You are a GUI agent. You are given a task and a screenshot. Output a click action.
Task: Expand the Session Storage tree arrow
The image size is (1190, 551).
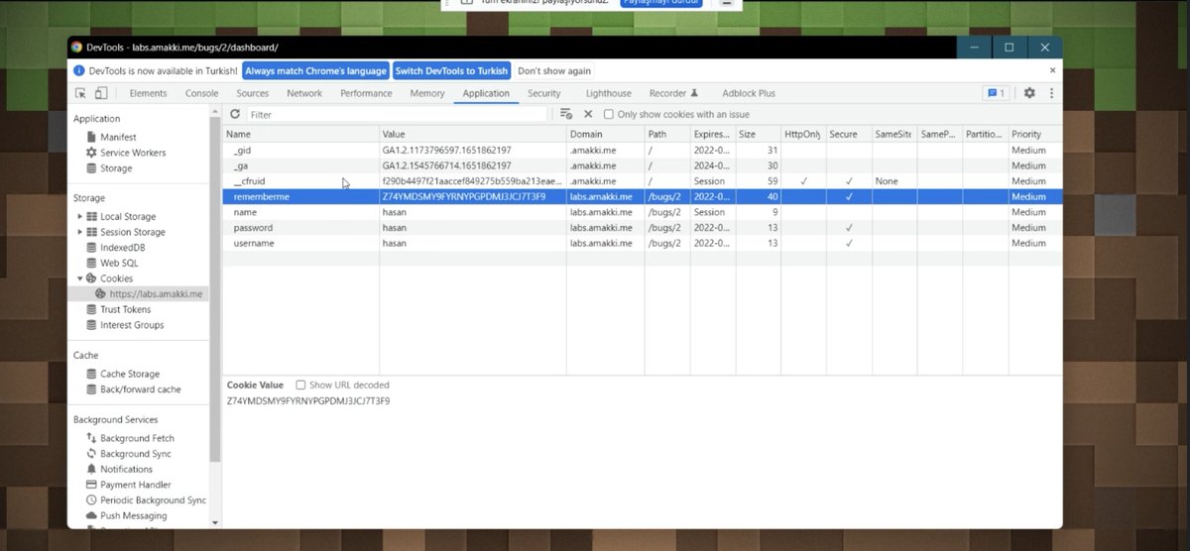pyautogui.click(x=80, y=232)
